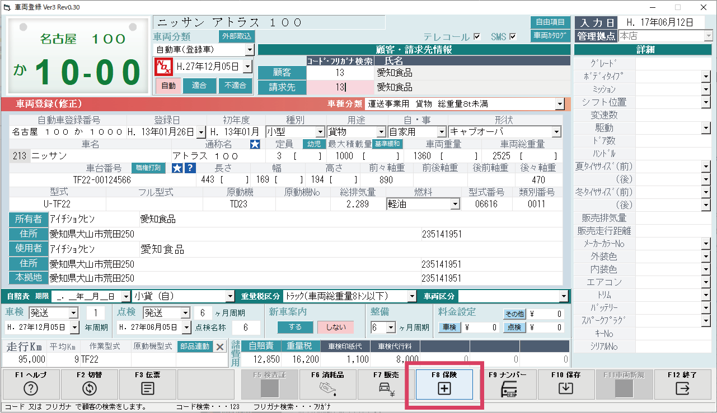Click 車台番号 TF22-00124566 field
Image resolution: width=717 pixels, height=413 pixels.
click(x=102, y=180)
